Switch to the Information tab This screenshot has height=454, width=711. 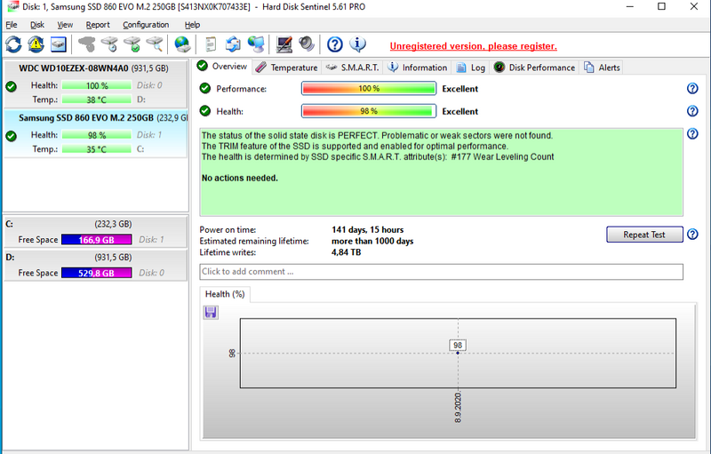418,68
